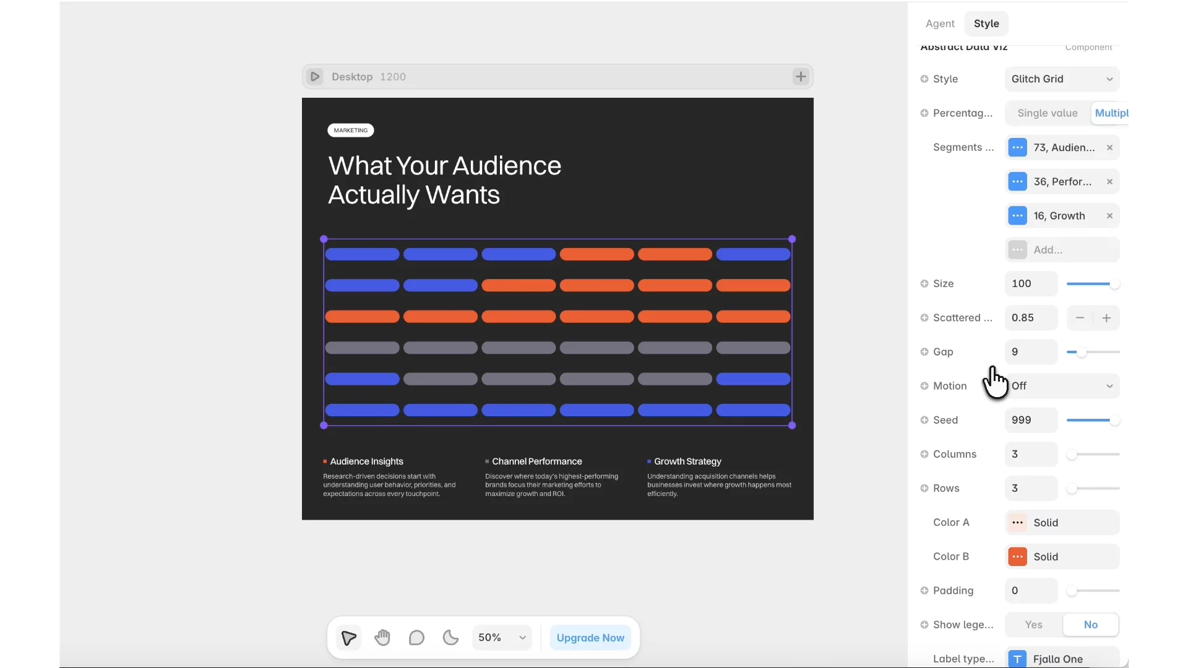Select the comment bubble tool

[x=416, y=638]
